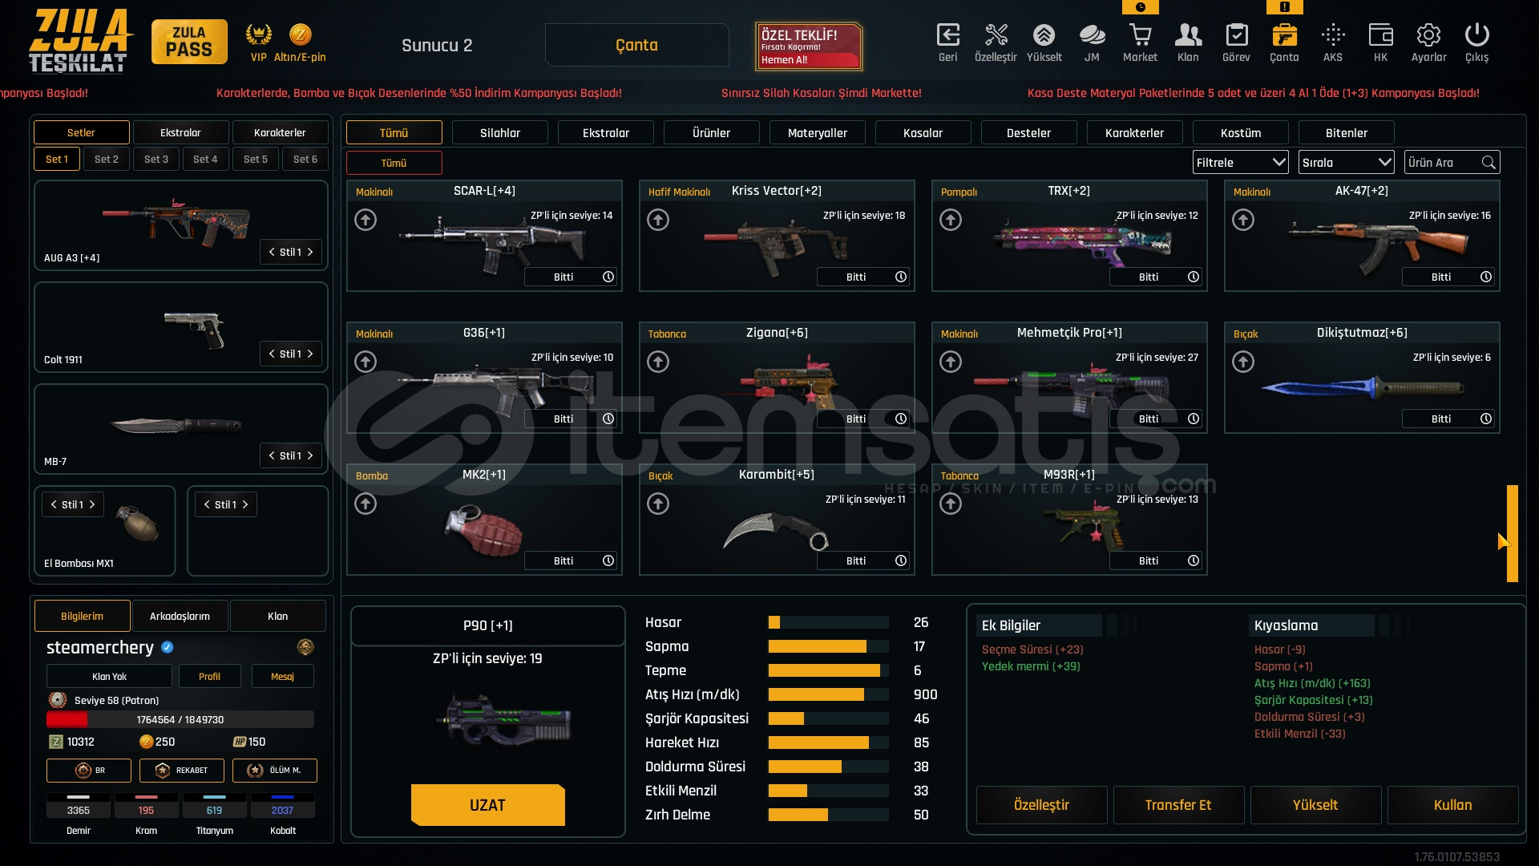1539x866 pixels.
Task: Click the upgrade arrow on Zigana[+6] card
Action: click(x=658, y=362)
